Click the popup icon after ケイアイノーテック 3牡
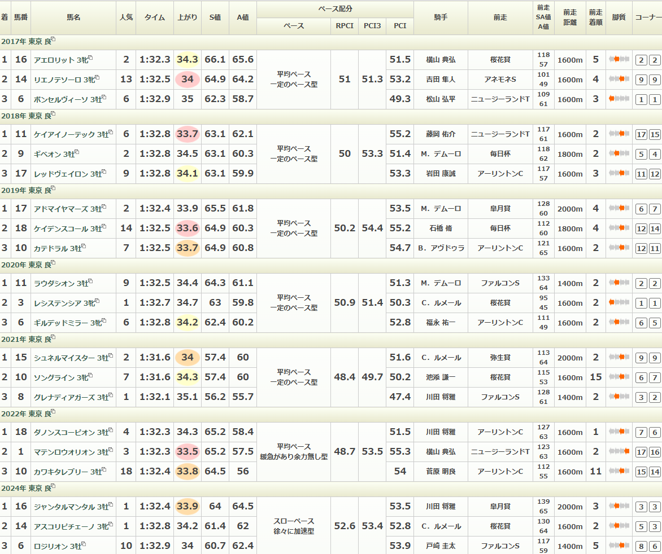 coord(111,133)
